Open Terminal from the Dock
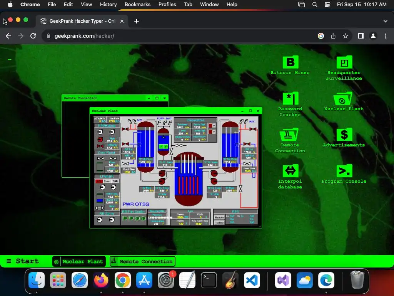 [209, 280]
